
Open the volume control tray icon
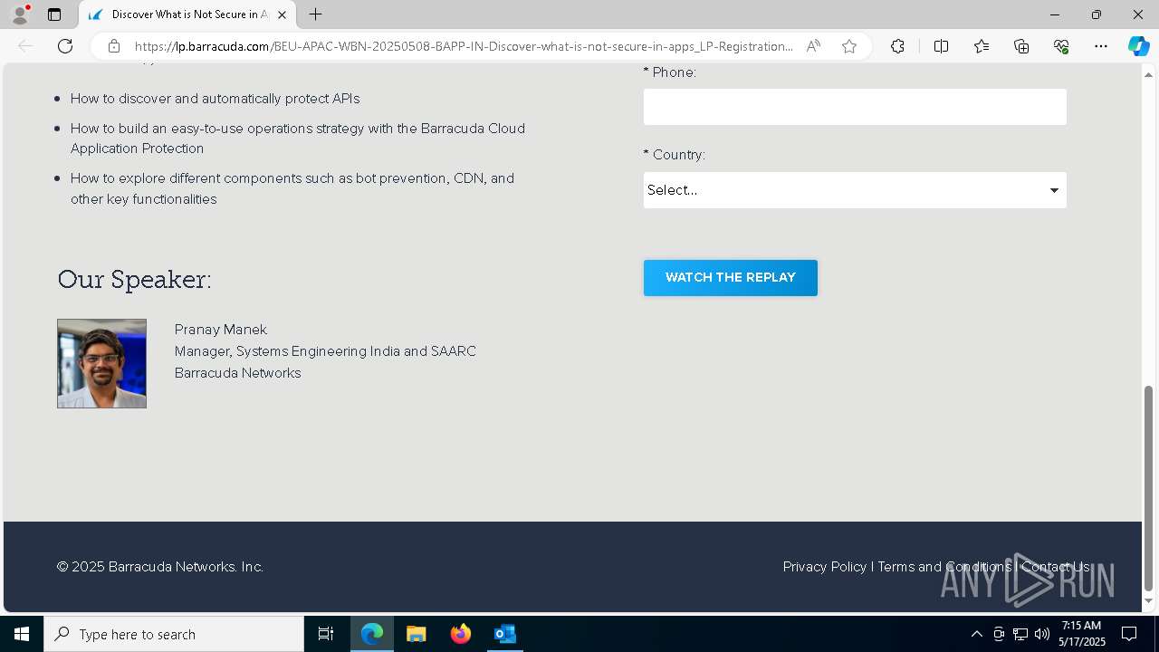click(1042, 634)
